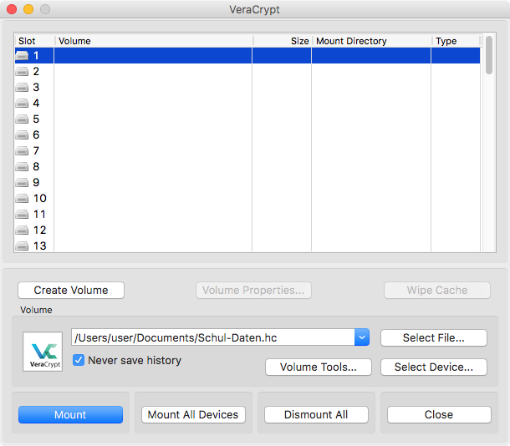The width and height of the screenshot is (510, 446).
Task: Uncheck the Never save history checkbox
Action: (x=79, y=360)
